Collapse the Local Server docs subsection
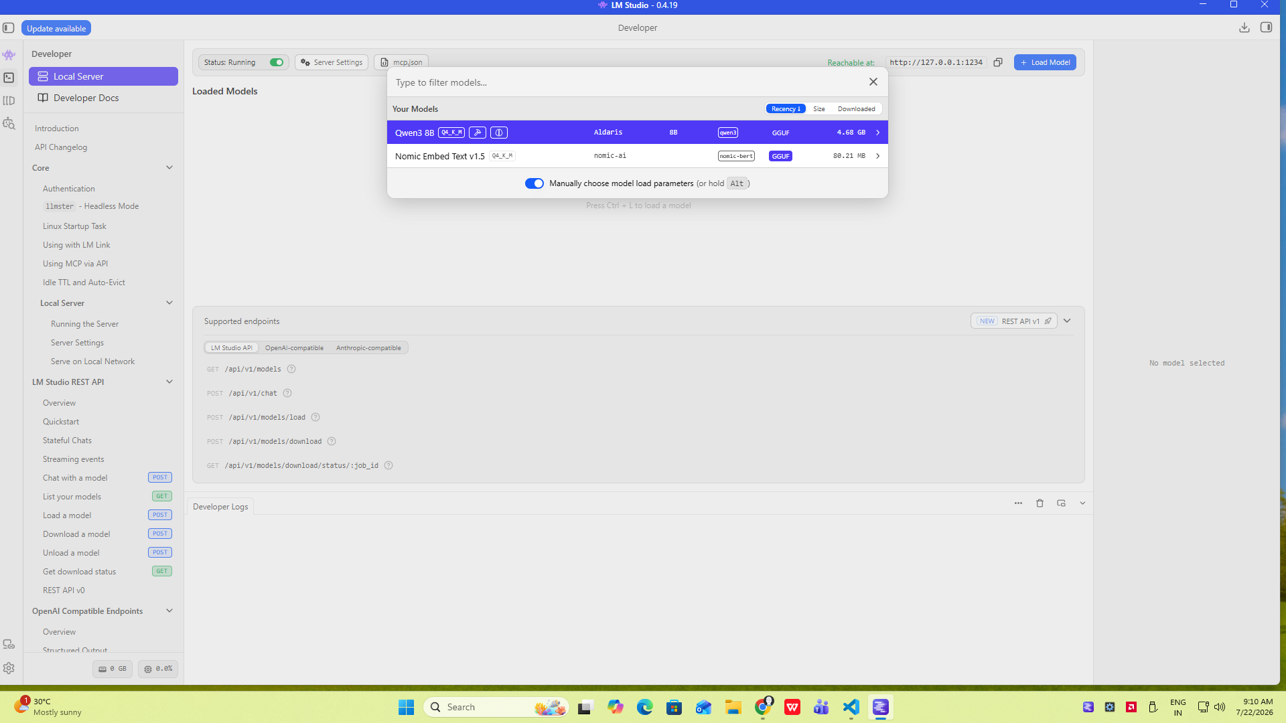Image resolution: width=1286 pixels, height=723 pixels. 169,303
